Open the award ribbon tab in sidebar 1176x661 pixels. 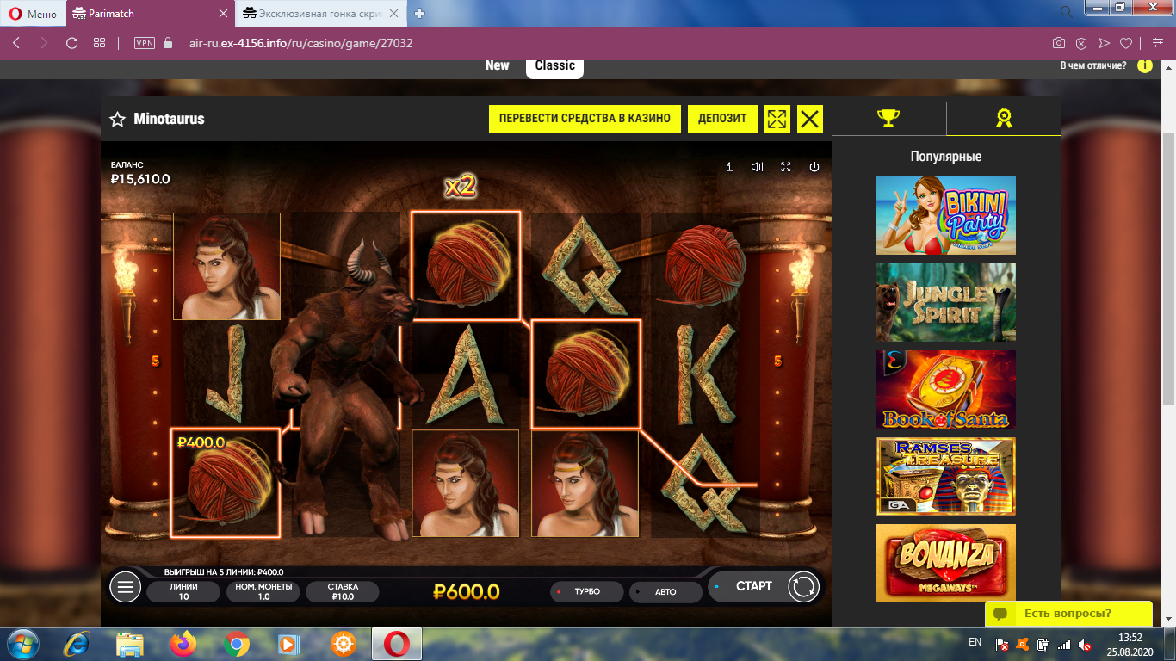[x=1004, y=119]
